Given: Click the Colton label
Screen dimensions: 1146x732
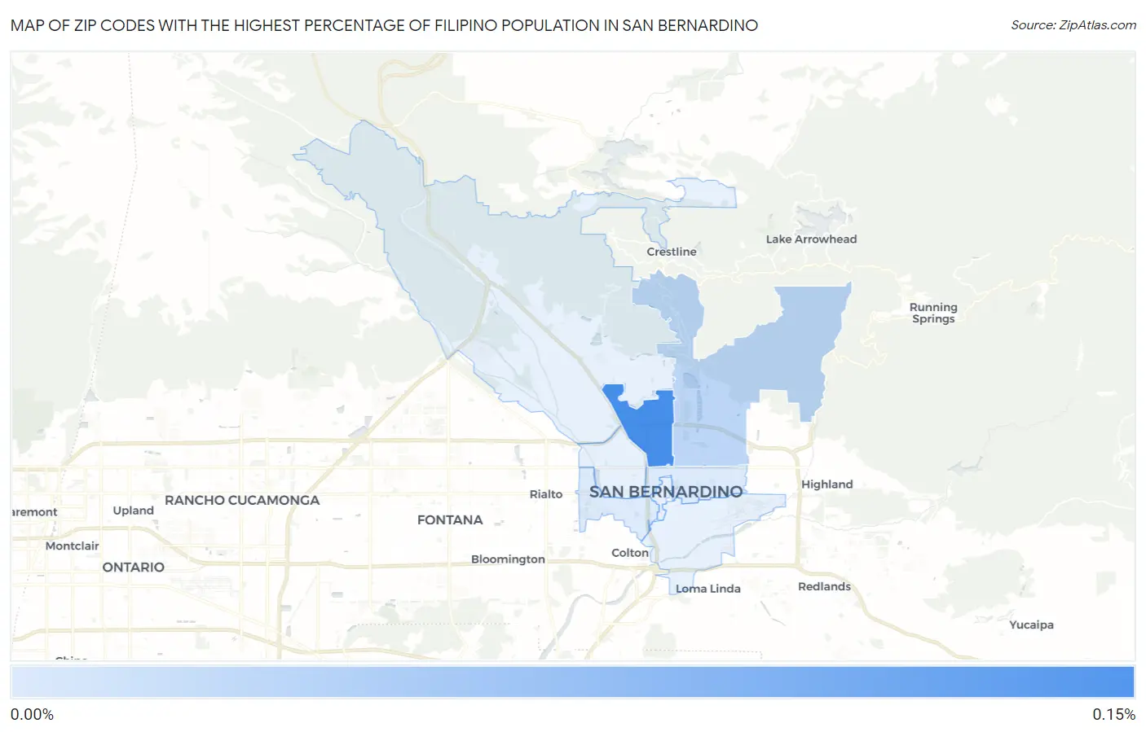Looking at the screenshot, I should [630, 553].
